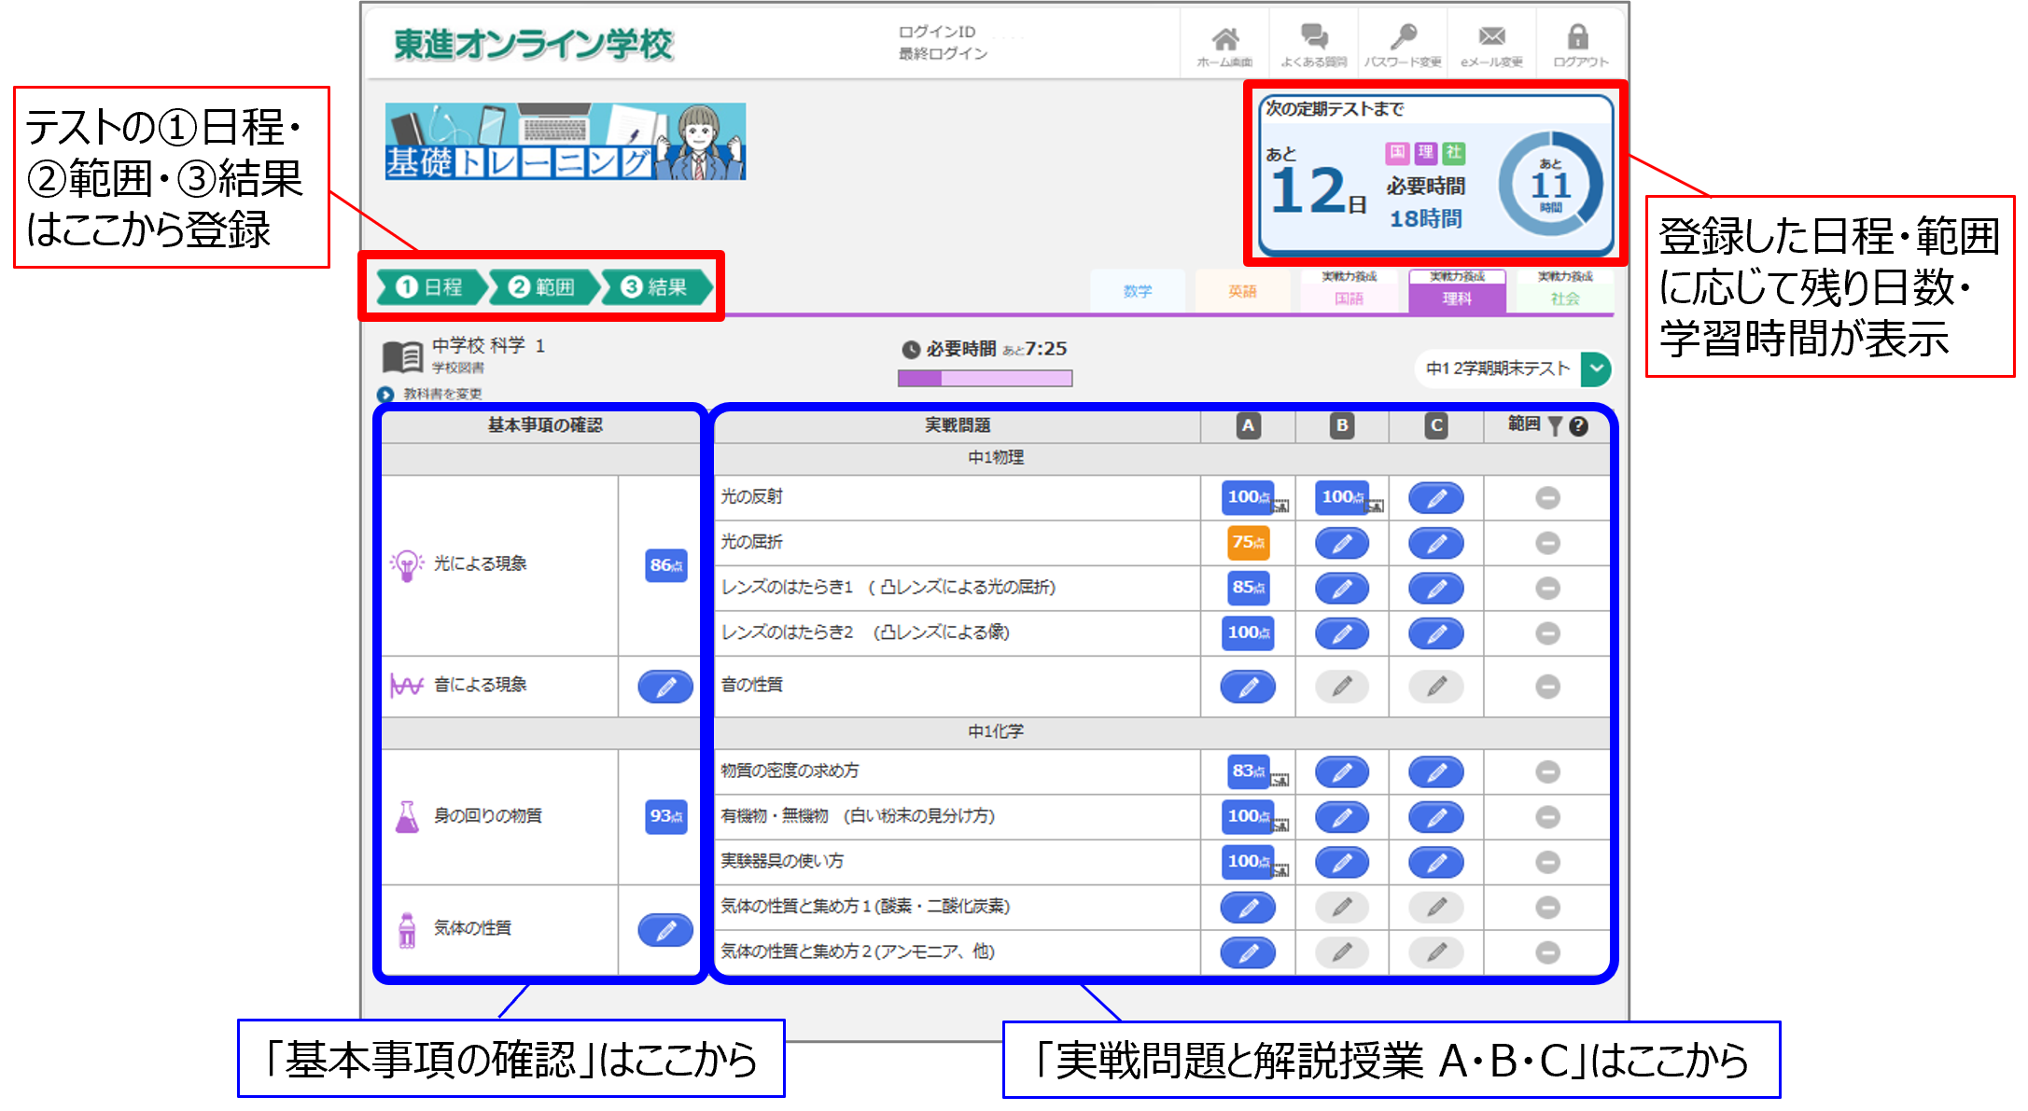Image resolution: width=2028 pixels, height=1111 pixels.
Task: Start 有機物・無機物 column C pencil
Action: pos(1435,817)
